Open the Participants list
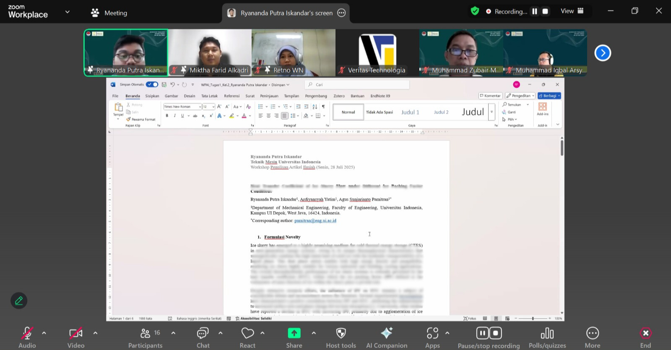This screenshot has height=350, width=671. point(145,334)
